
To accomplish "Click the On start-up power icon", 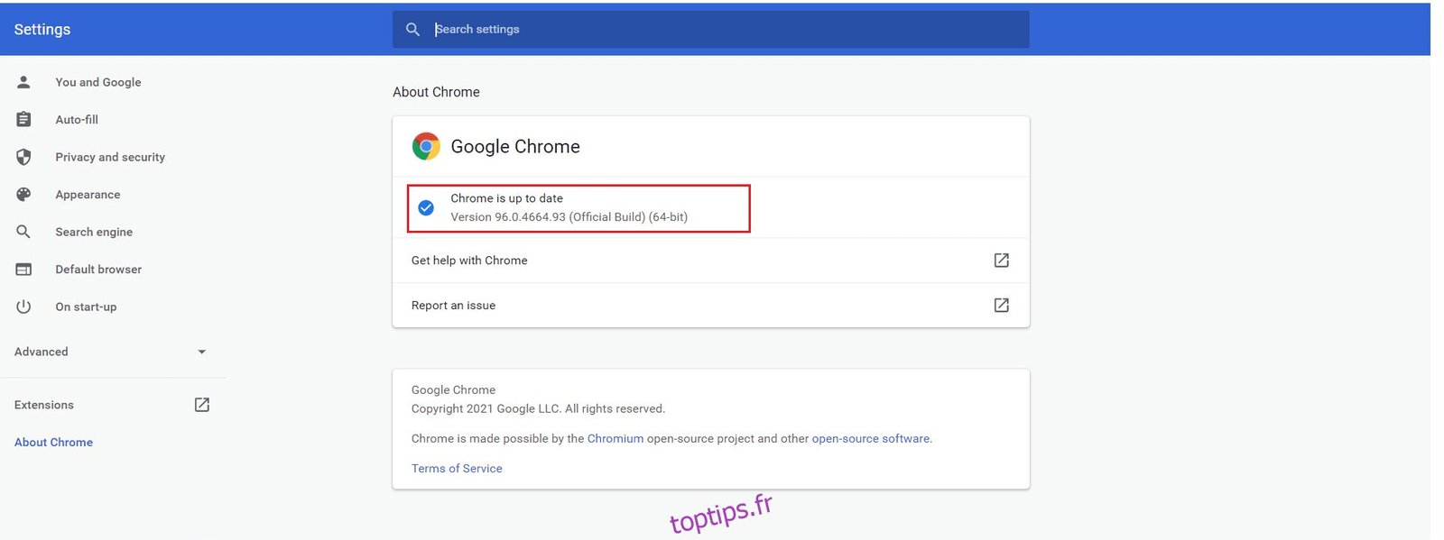I will 23,307.
